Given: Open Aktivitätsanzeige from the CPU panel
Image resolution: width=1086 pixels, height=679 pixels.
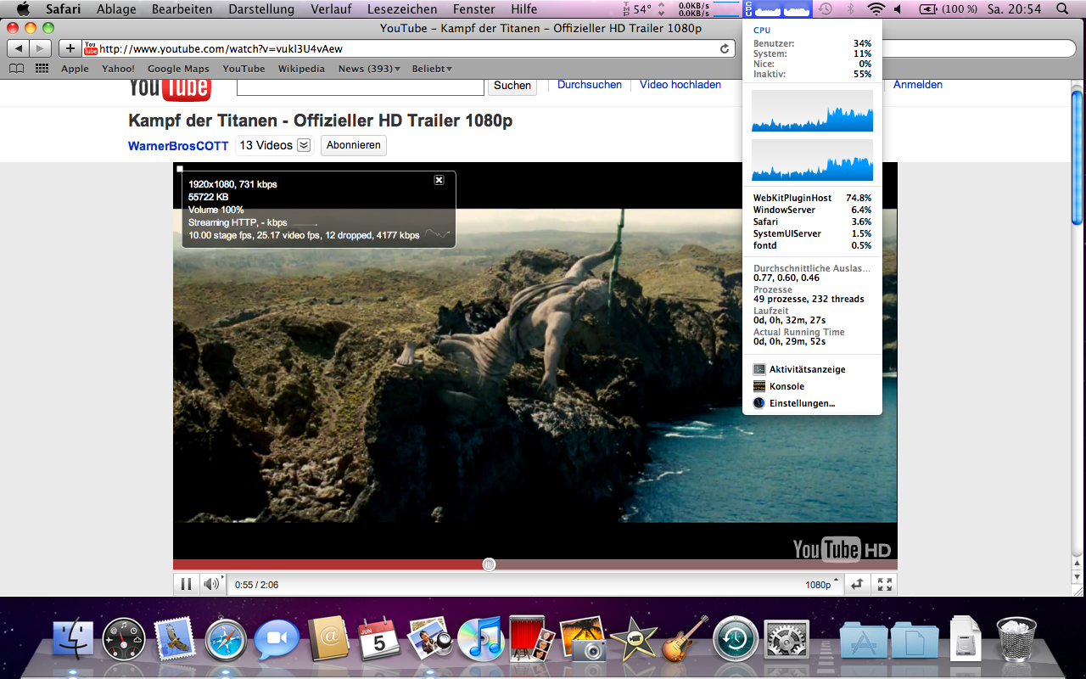Looking at the screenshot, I should [x=807, y=369].
